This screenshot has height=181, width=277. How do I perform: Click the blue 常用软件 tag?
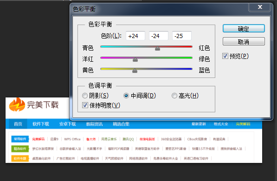(20, 139)
